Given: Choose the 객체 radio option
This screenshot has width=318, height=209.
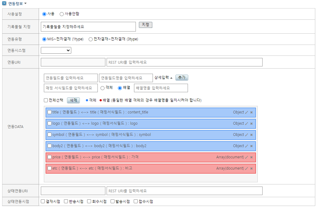Looking at the screenshot, I should pyautogui.click(x=103, y=88).
